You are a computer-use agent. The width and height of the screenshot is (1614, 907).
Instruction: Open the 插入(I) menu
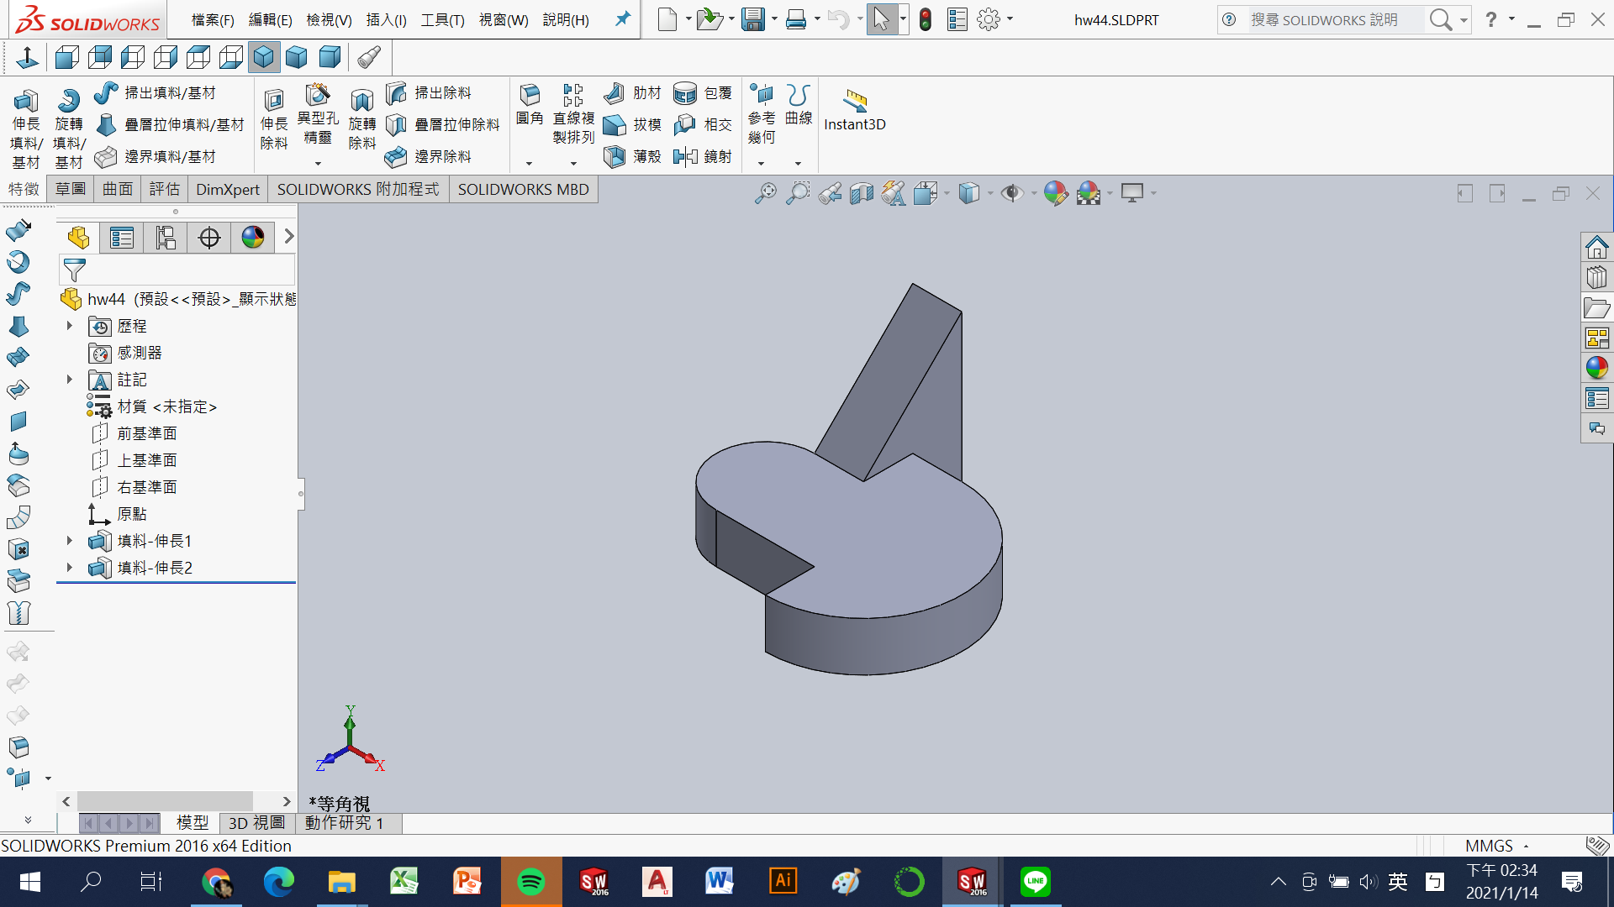(x=386, y=19)
